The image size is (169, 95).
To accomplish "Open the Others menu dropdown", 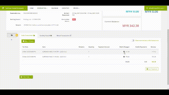I will click(76, 8).
